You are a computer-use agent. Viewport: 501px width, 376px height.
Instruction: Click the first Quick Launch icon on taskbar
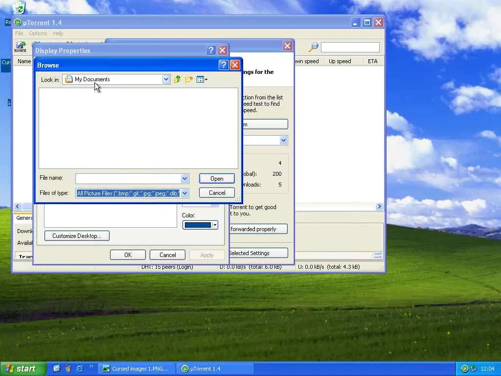pos(57,369)
